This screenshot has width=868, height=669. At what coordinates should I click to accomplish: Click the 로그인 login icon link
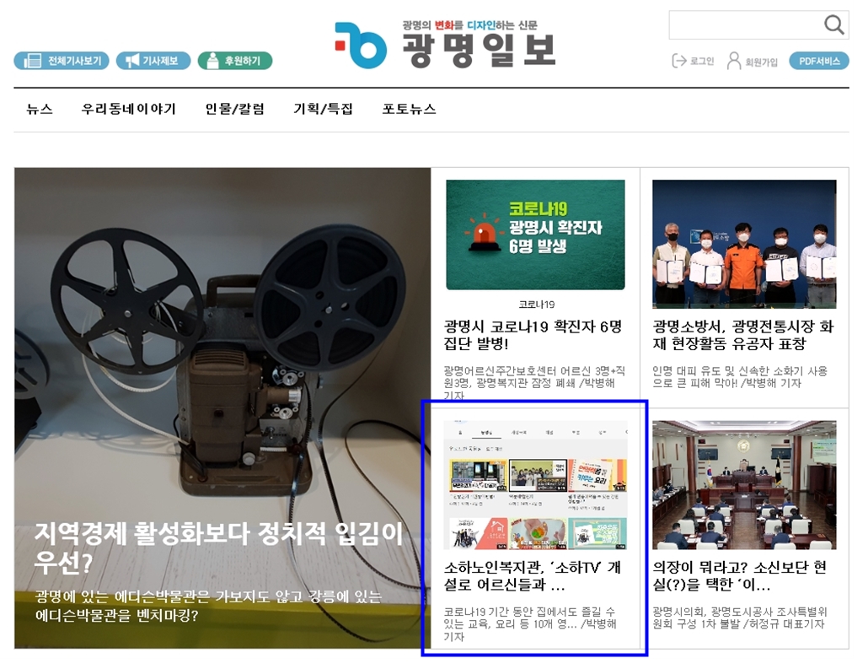pos(693,61)
